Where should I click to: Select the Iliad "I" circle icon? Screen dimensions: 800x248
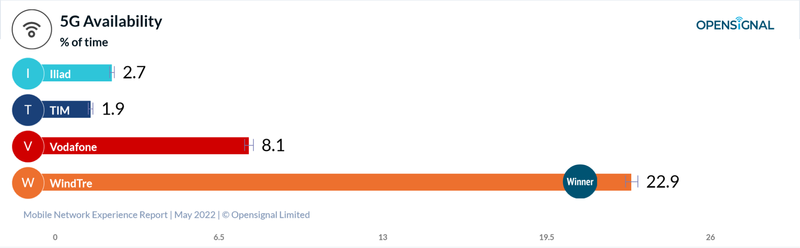(x=28, y=74)
